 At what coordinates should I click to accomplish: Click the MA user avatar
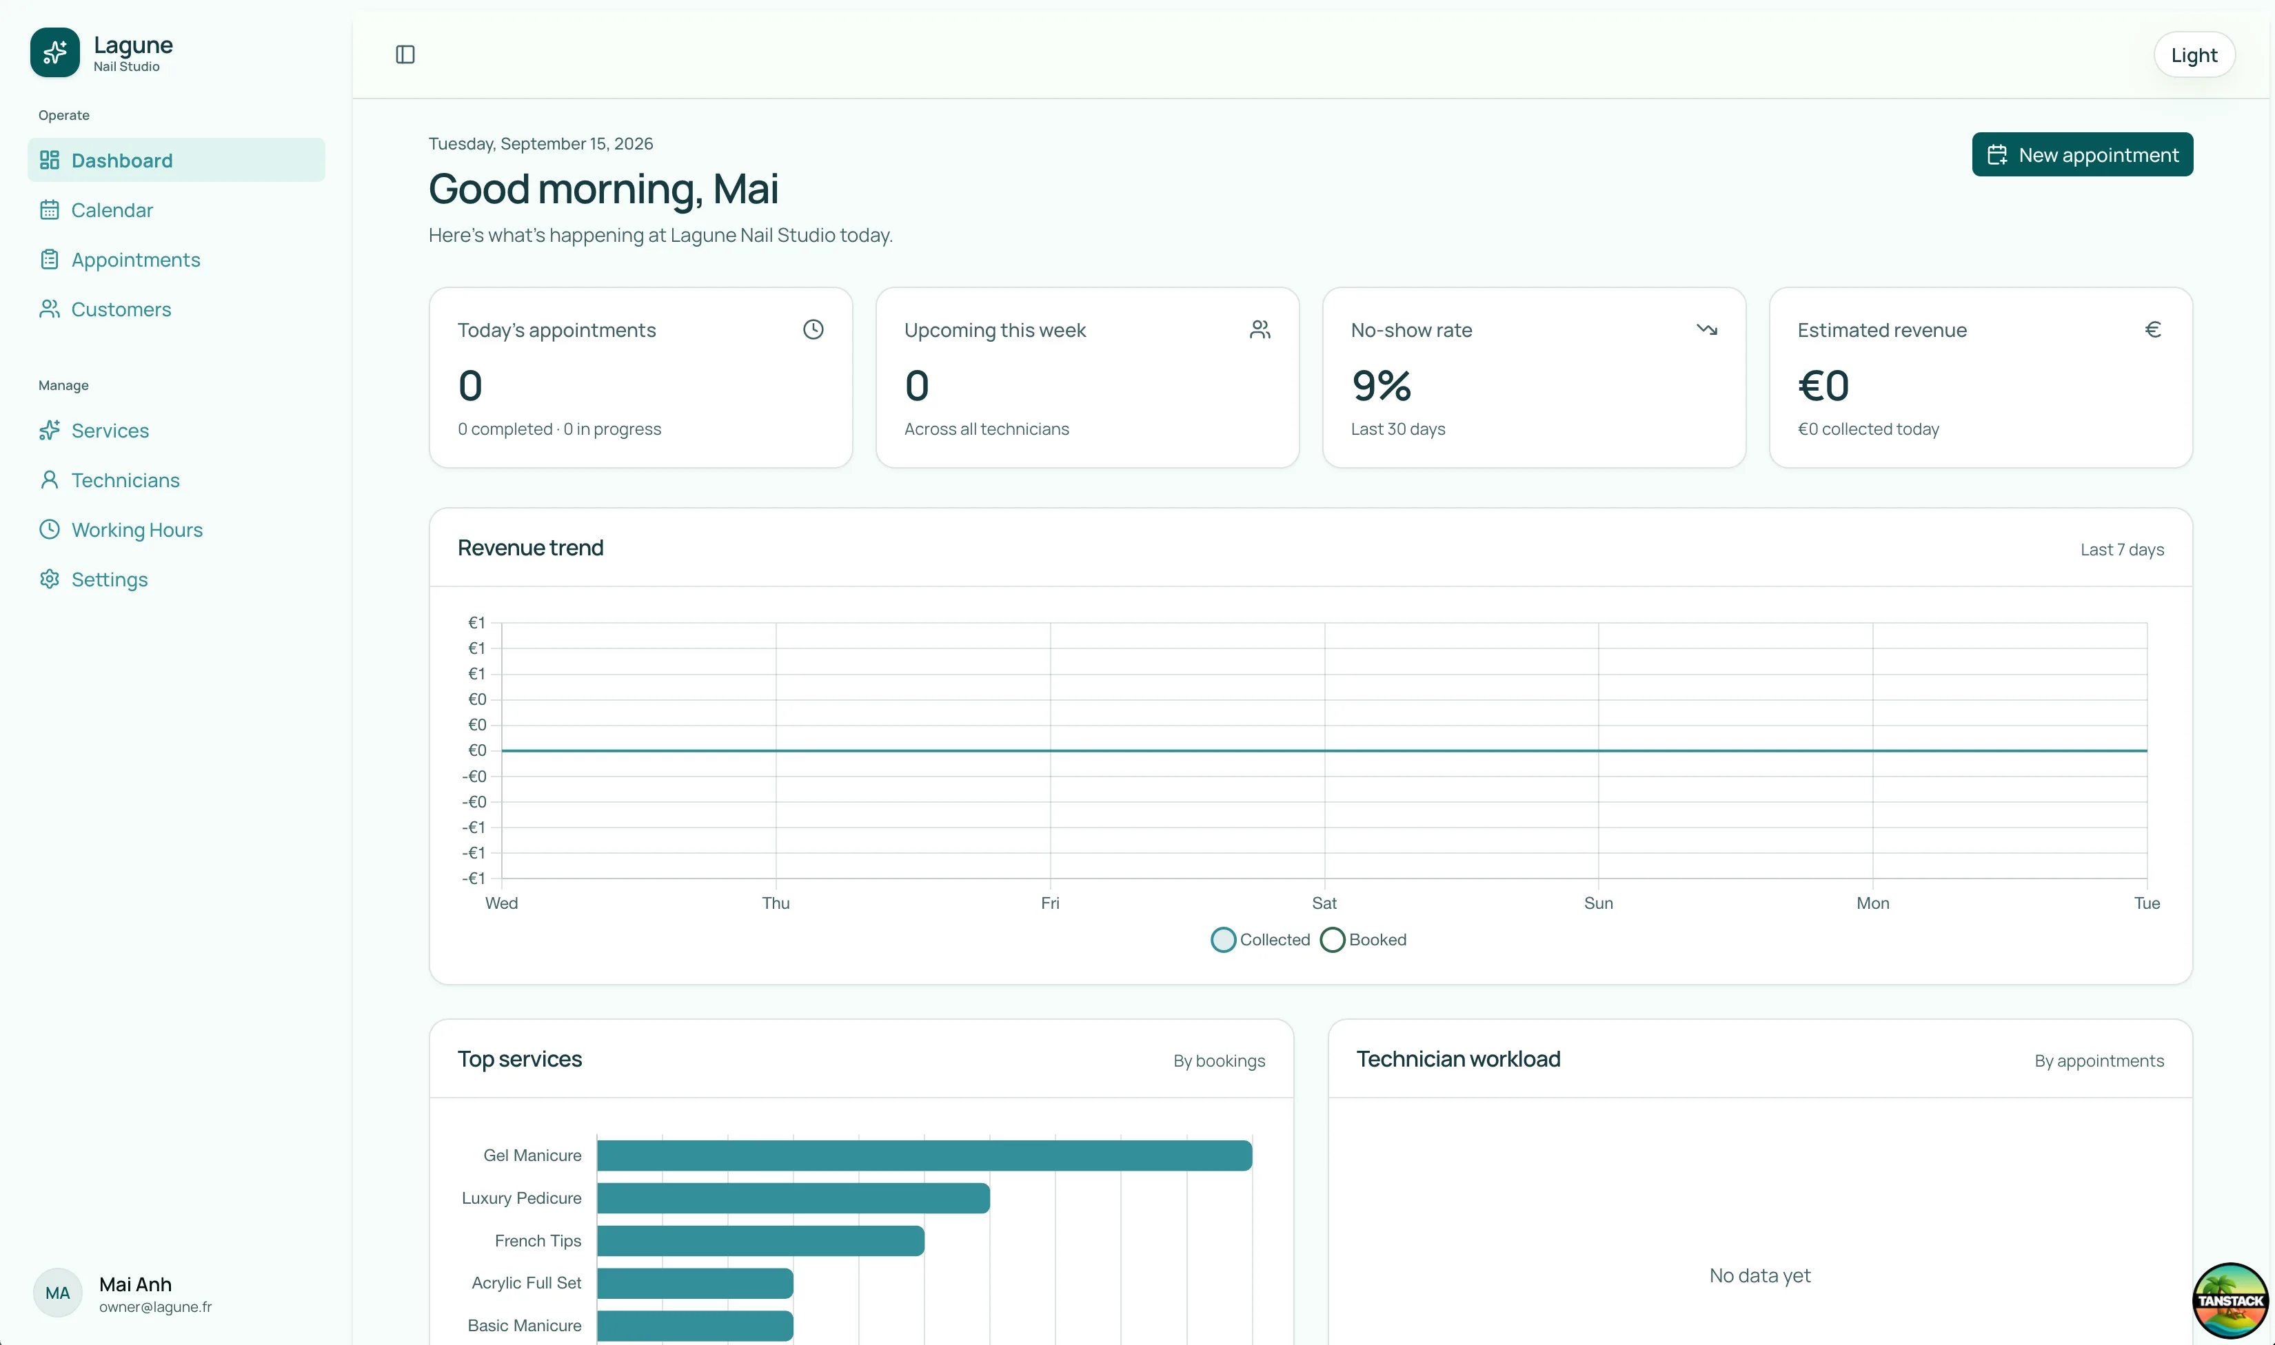pos(57,1293)
